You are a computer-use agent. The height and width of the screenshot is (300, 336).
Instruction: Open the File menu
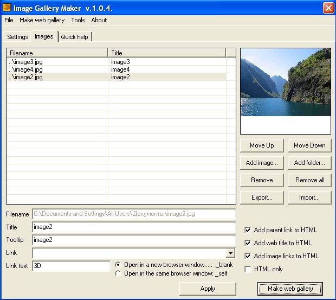(9, 20)
